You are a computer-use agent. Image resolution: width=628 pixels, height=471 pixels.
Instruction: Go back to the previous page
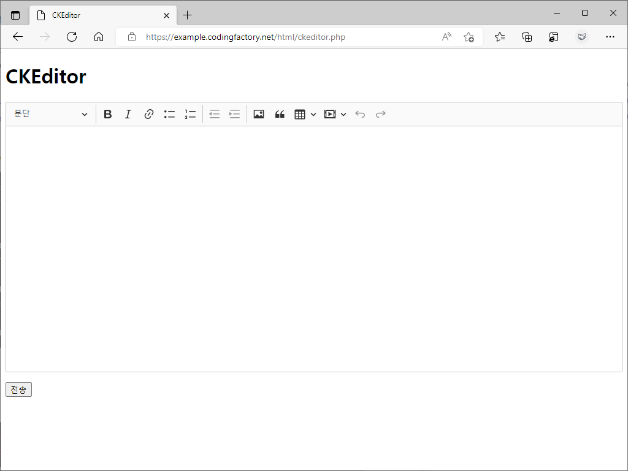point(18,37)
